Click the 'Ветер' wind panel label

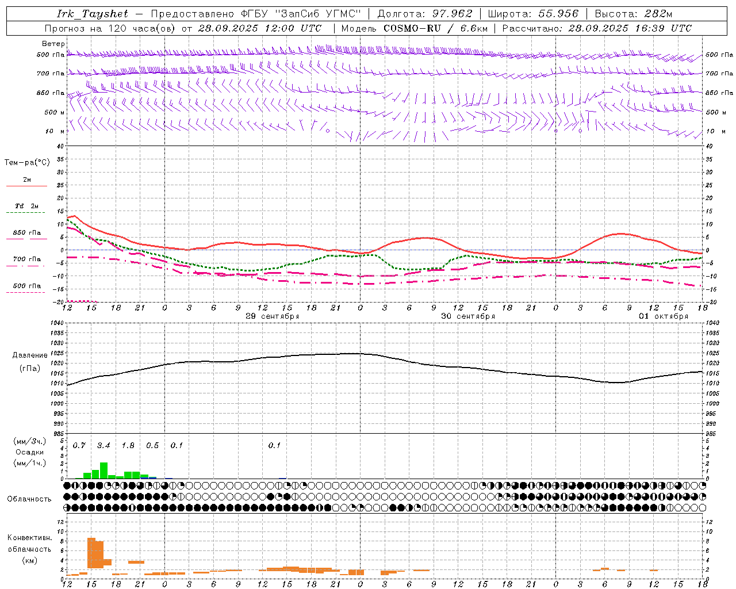[x=53, y=44]
